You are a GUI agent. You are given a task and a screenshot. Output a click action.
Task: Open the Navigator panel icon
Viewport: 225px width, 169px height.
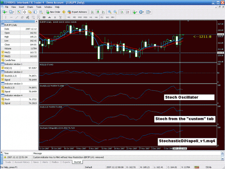[30, 12]
